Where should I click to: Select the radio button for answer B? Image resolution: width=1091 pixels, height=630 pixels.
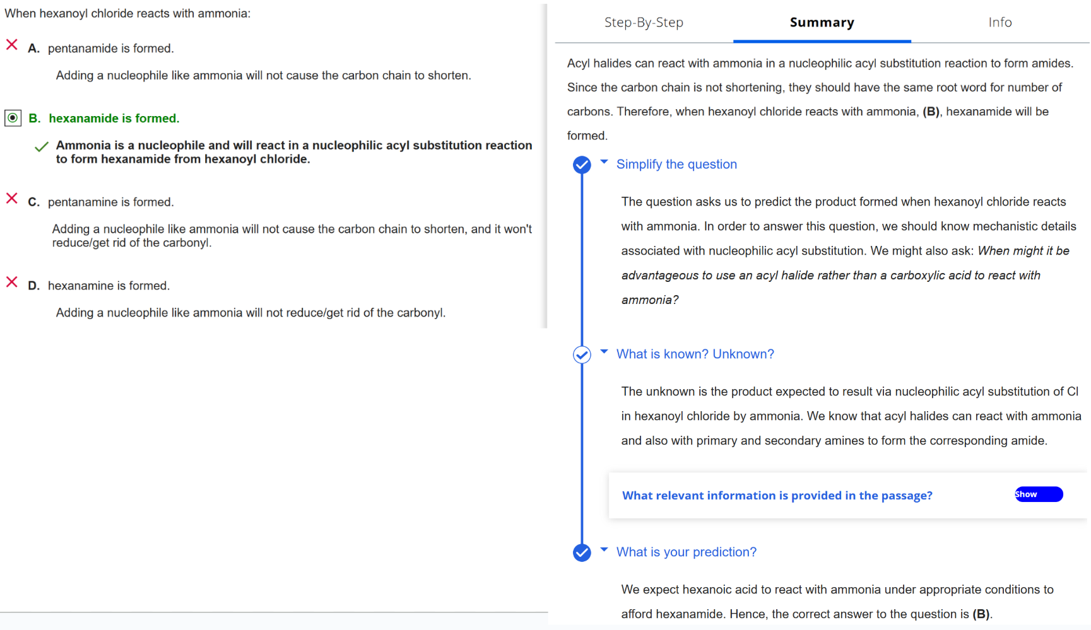click(x=13, y=118)
